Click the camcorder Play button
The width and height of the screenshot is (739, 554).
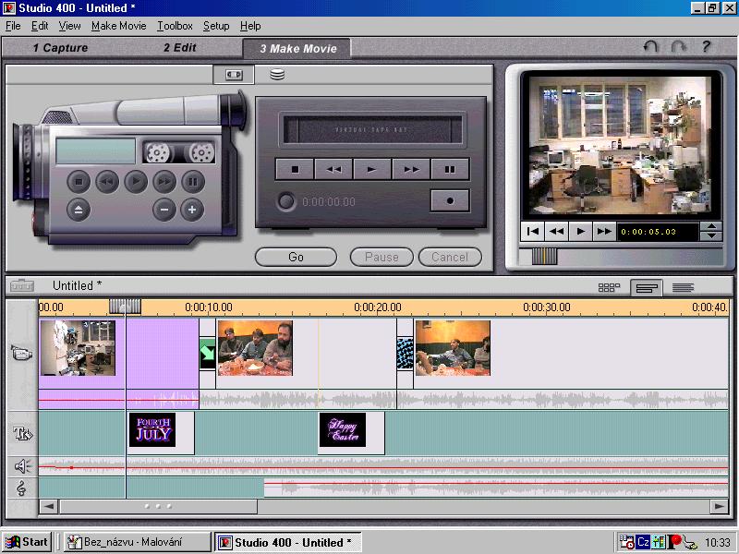[136, 182]
